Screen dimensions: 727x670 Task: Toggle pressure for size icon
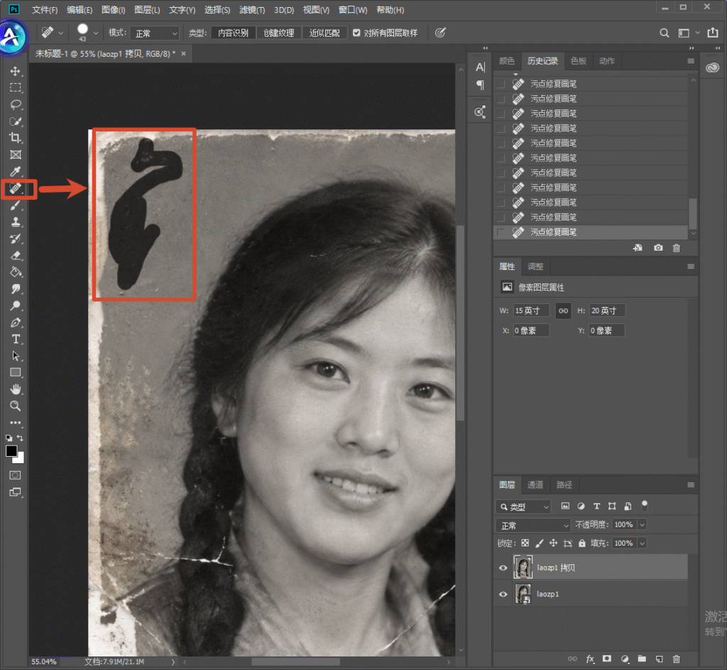[440, 33]
